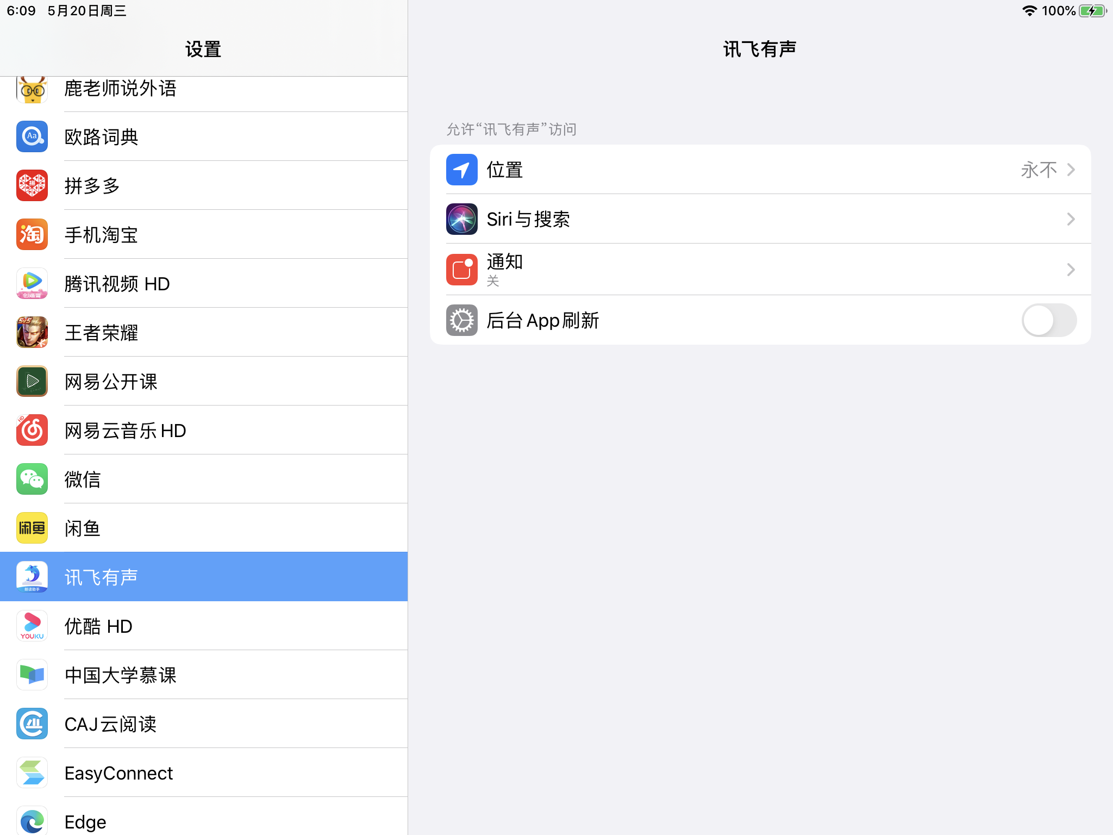Open the Youku HD app icon

point(32,626)
